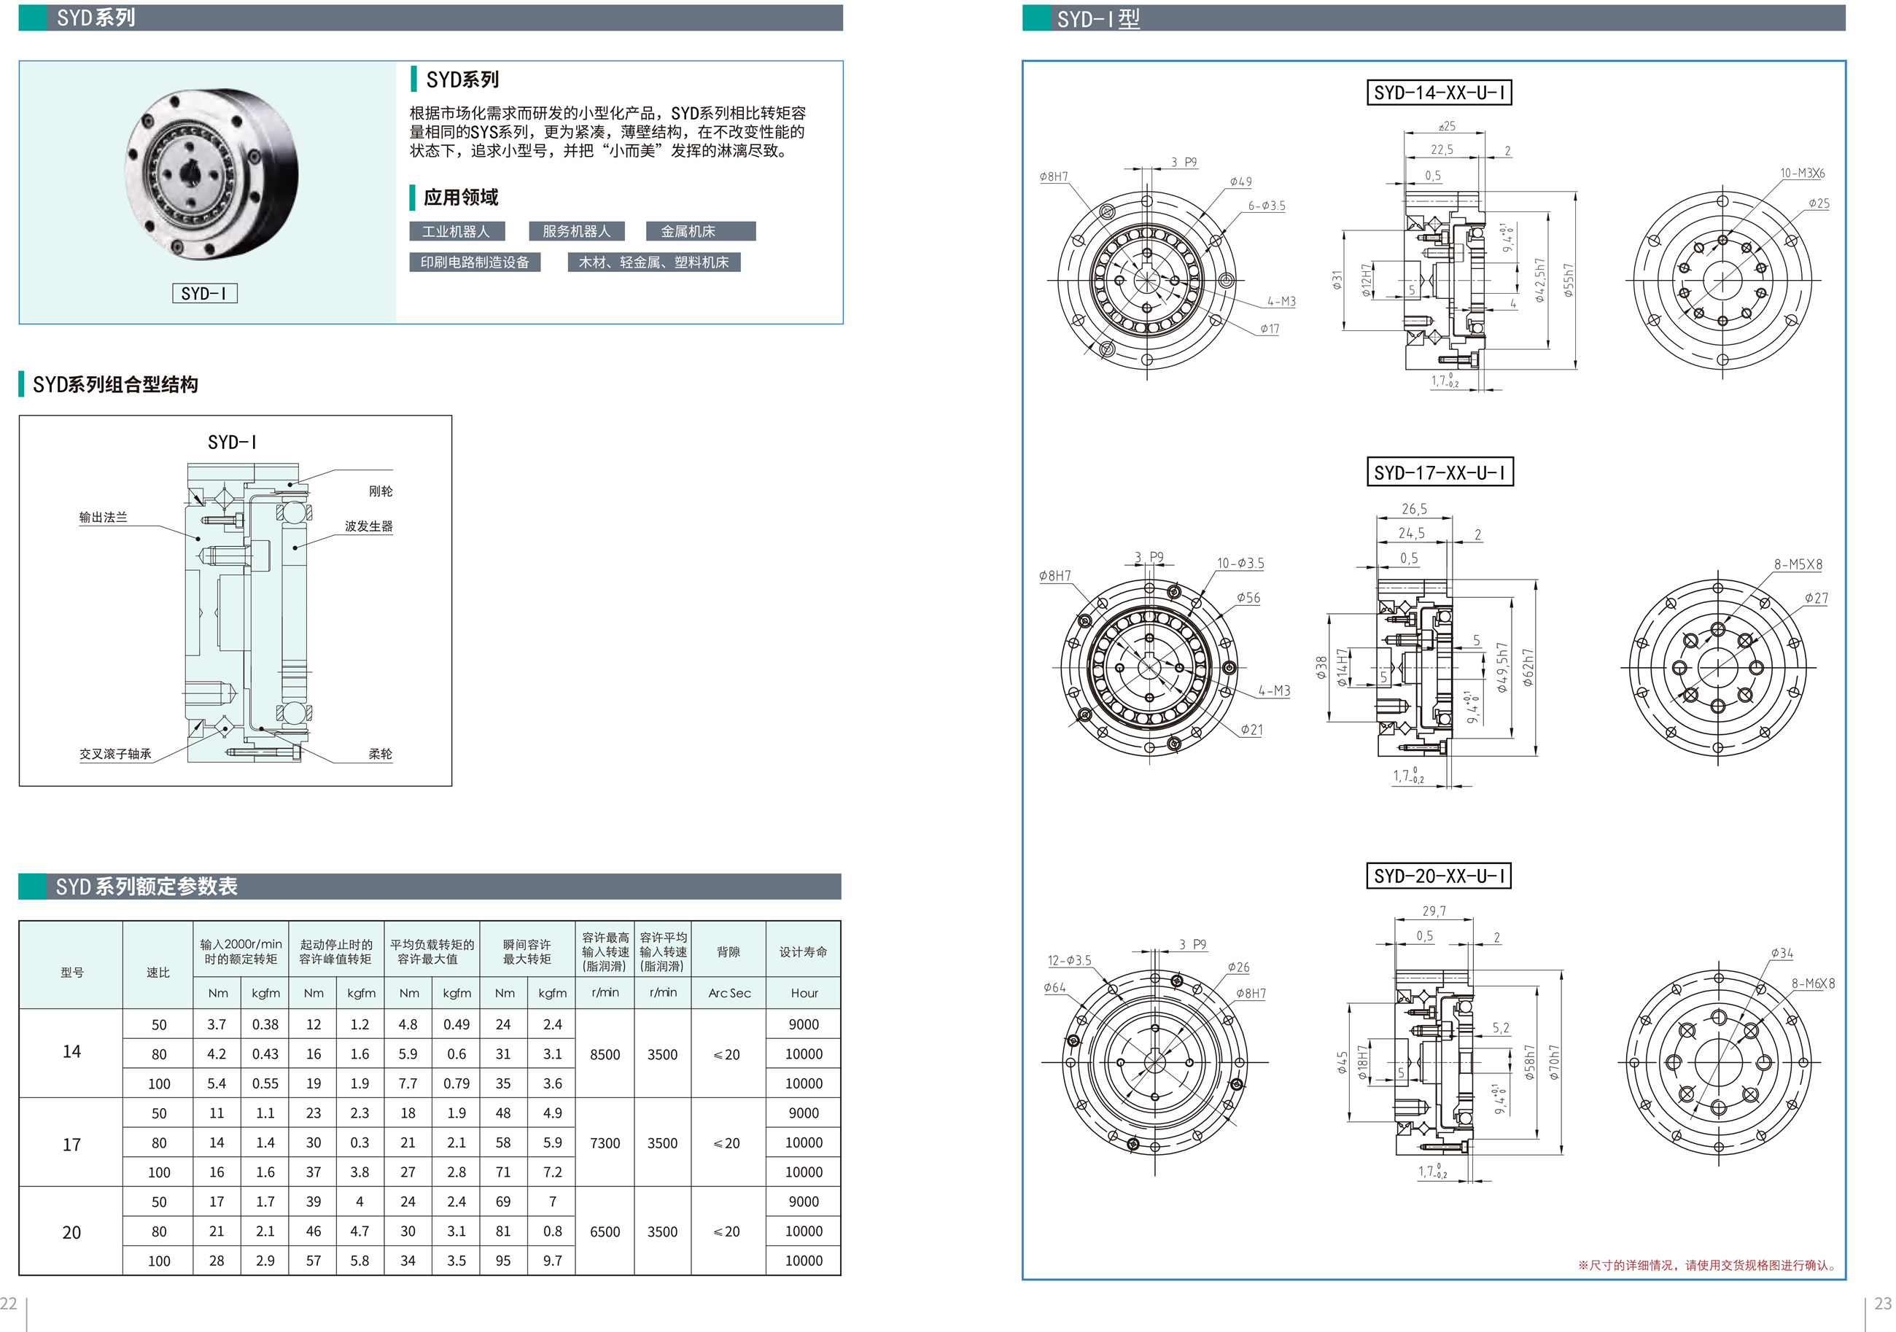
Task: Click page number 23
Action: point(1883,1302)
